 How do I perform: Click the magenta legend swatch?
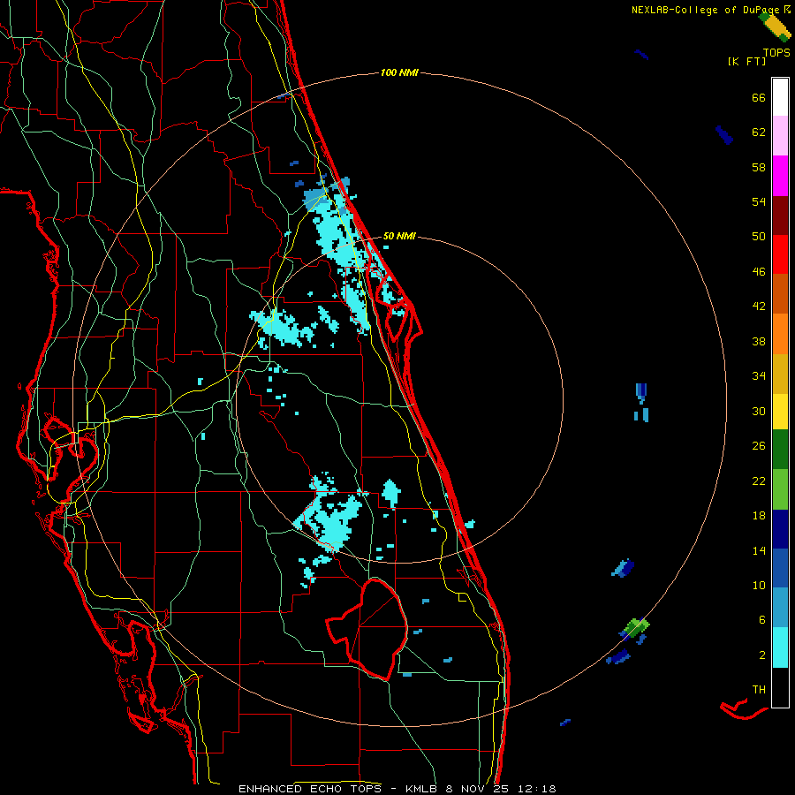[x=780, y=176]
